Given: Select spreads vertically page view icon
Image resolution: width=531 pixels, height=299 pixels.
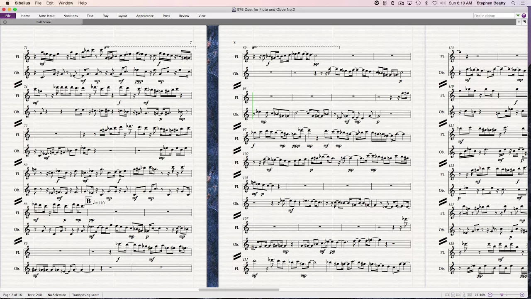Looking at the screenshot, I should (x=453, y=295).
